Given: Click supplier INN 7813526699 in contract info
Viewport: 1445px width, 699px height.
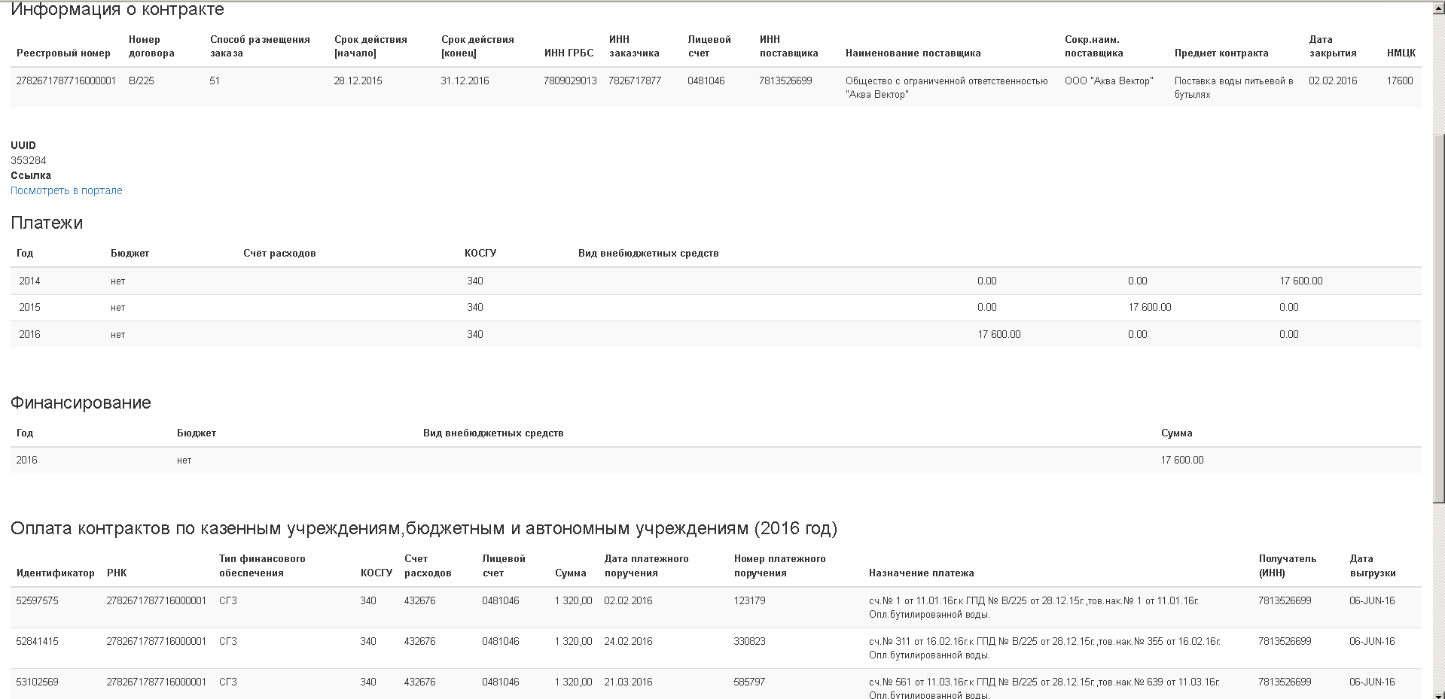Looking at the screenshot, I should click(785, 81).
